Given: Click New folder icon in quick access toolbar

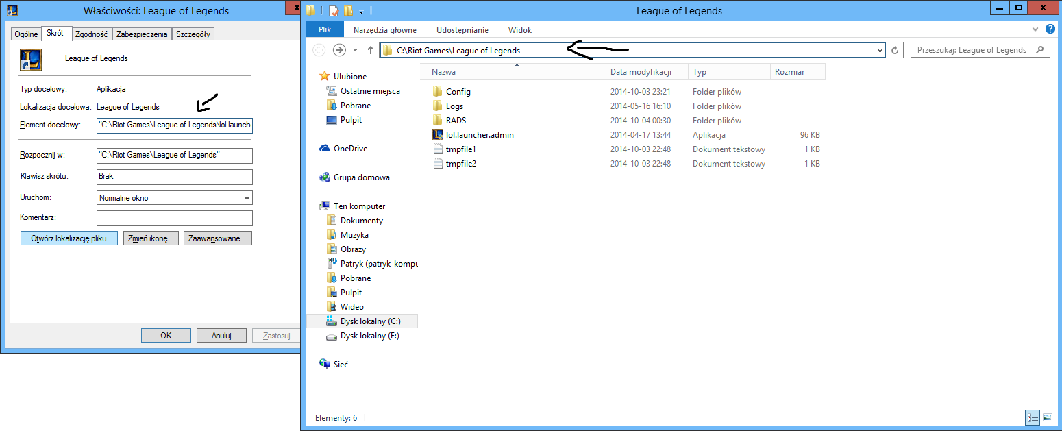Looking at the screenshot, I should (x=348, y=11).
